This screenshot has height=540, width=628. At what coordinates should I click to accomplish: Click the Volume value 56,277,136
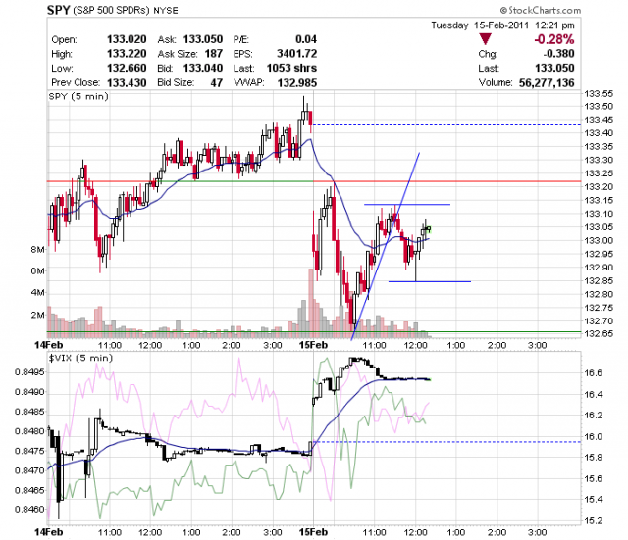click(x=547, y=82)
